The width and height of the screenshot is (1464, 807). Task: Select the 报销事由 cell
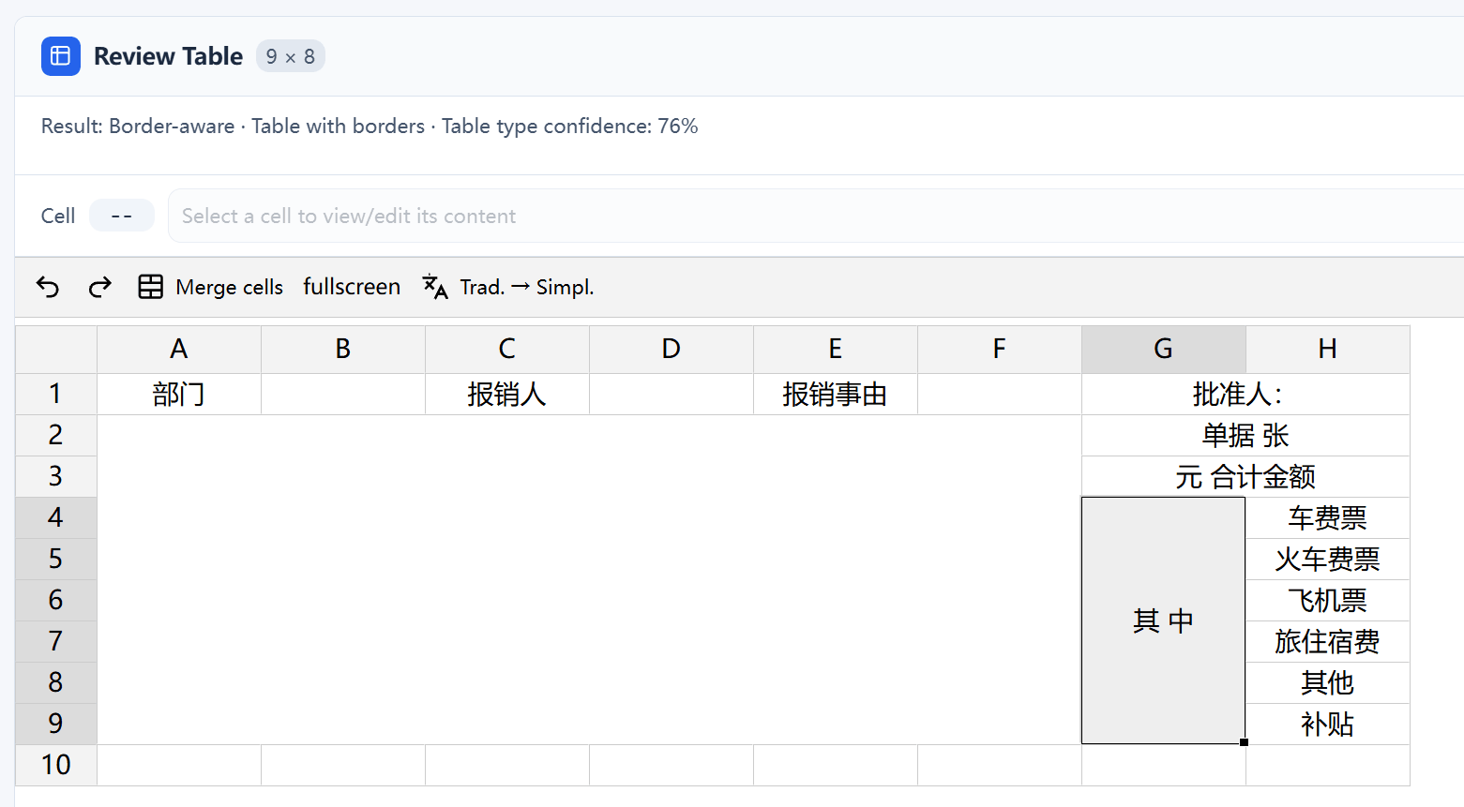click(x=836, y=395)
